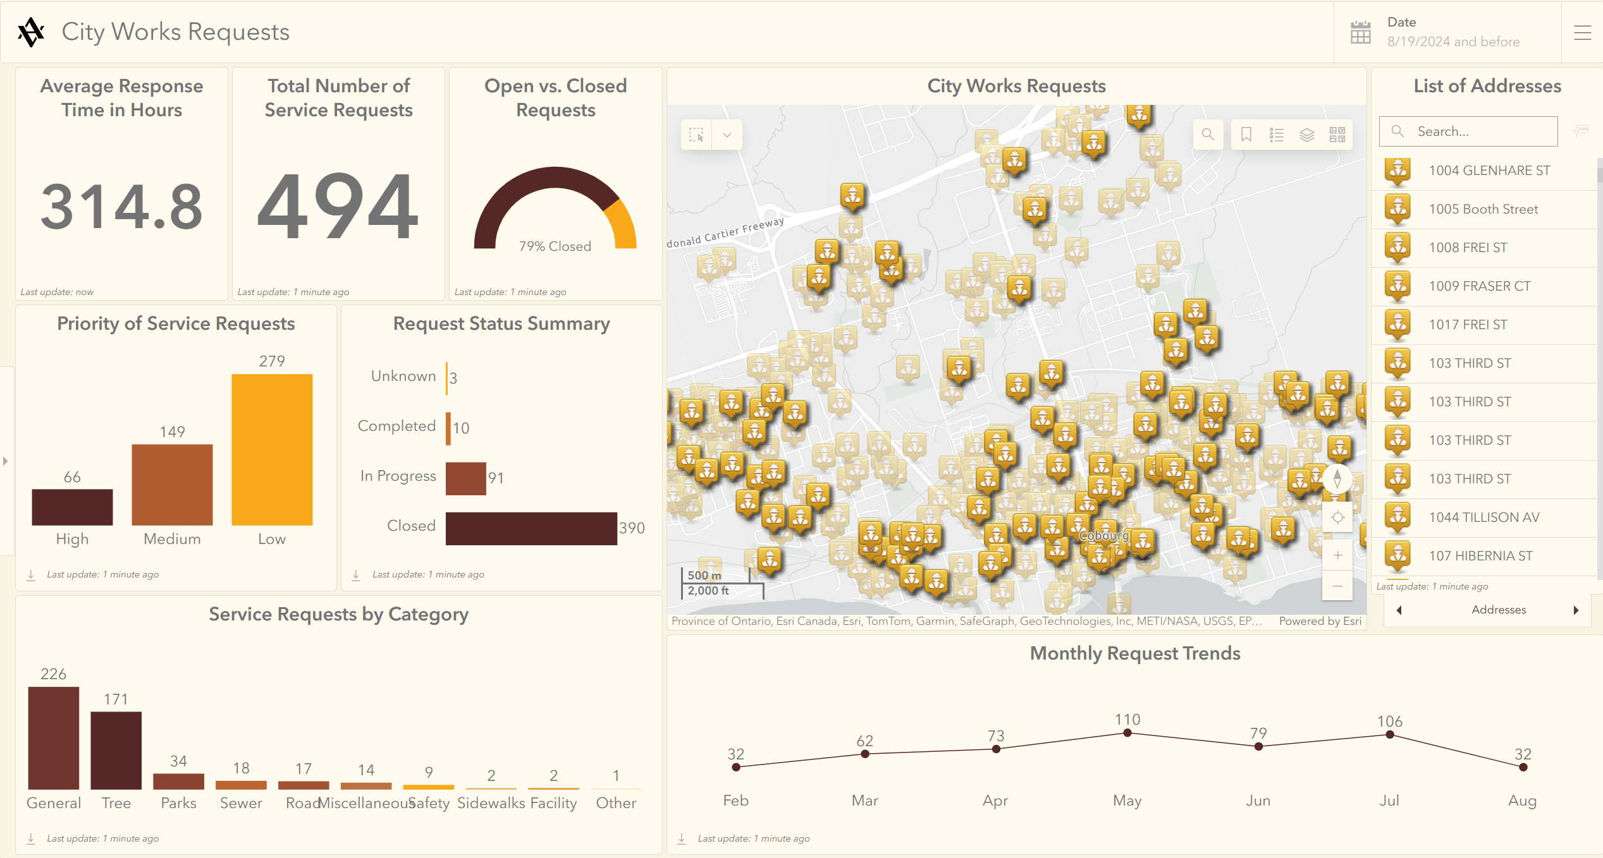Open selection tool options dropdown on map
Screen dimensions: 1603x858
727,135
